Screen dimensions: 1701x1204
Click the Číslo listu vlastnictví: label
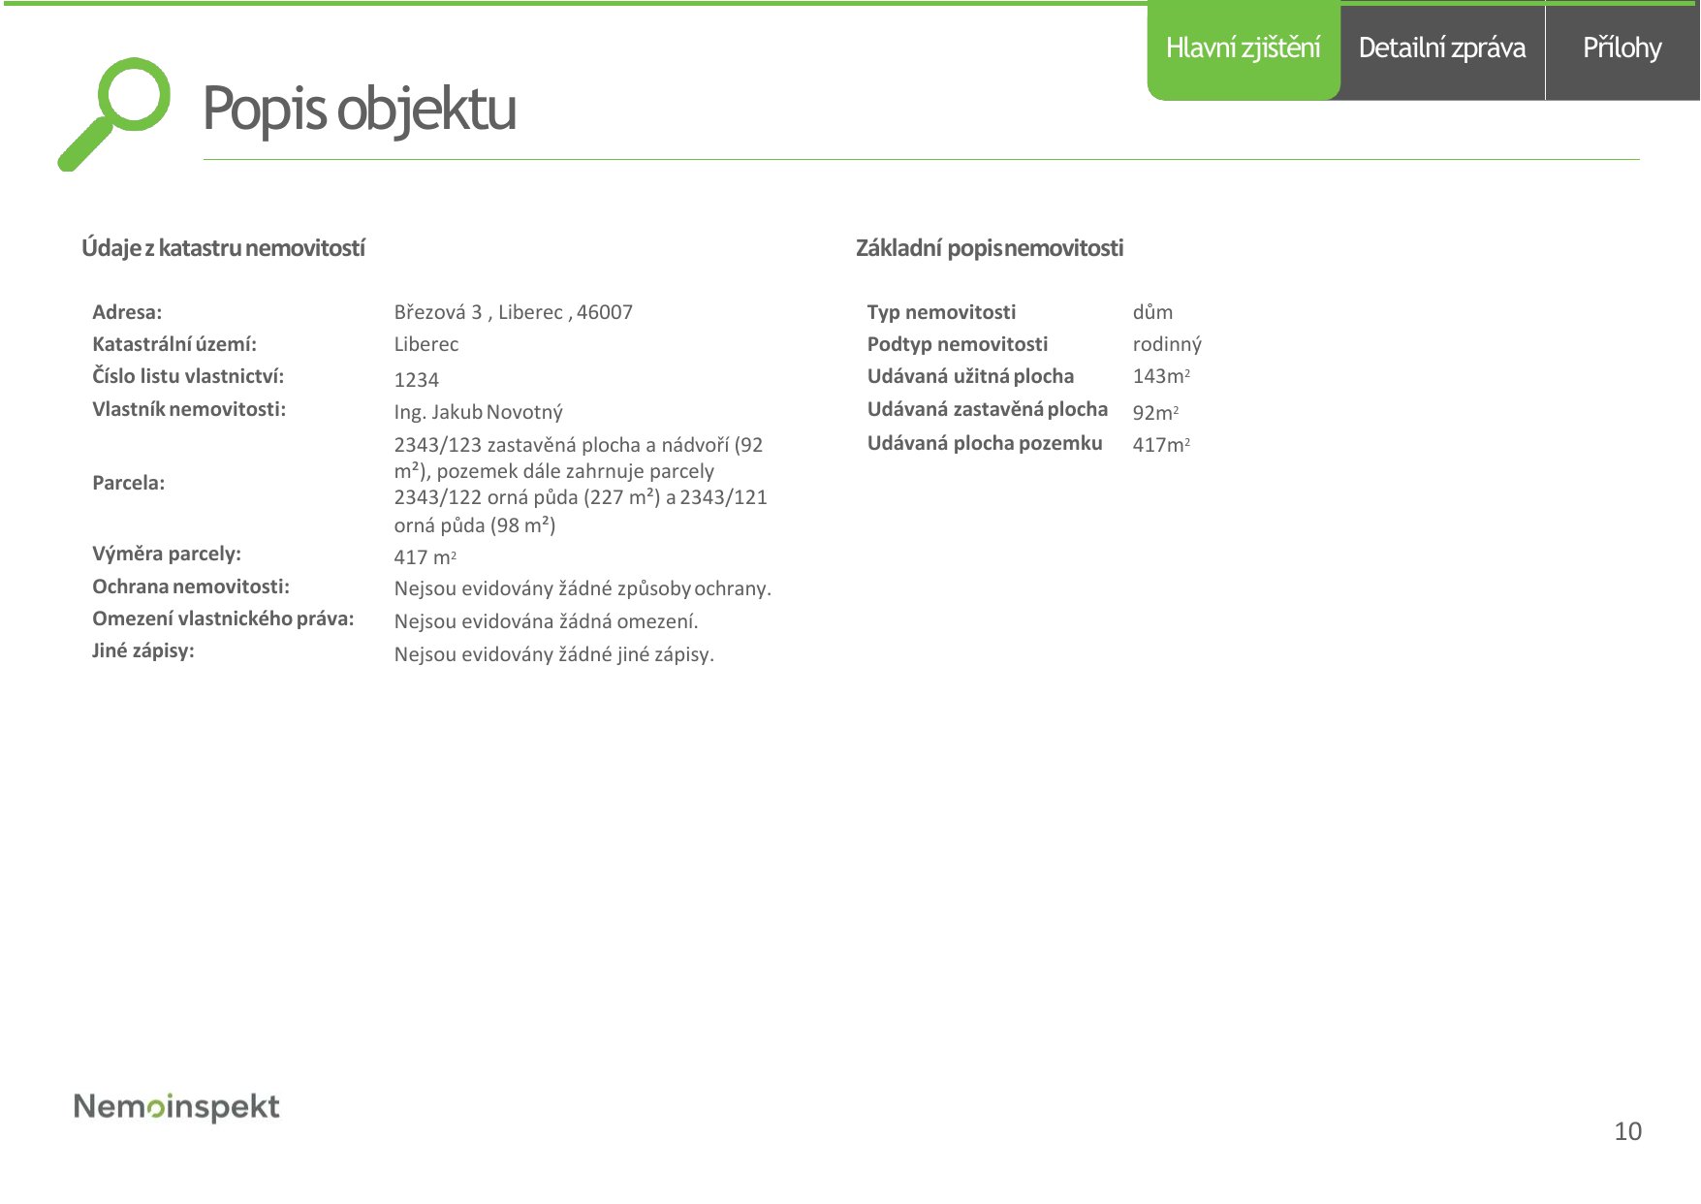[188, 376]
